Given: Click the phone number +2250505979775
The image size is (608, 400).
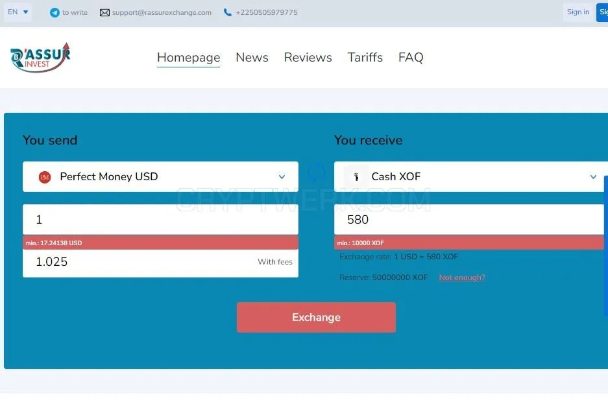Looking at the screenshot, I should [267, 12].
